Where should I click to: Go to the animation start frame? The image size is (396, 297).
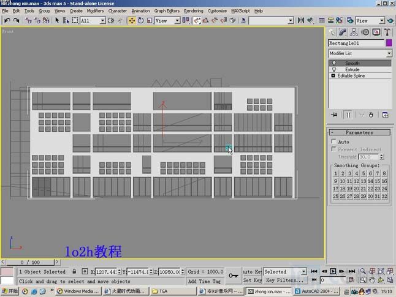tap(314, 271)
